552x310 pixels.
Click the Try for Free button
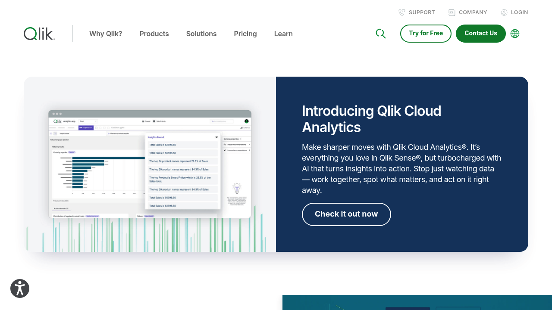(426, 33)
